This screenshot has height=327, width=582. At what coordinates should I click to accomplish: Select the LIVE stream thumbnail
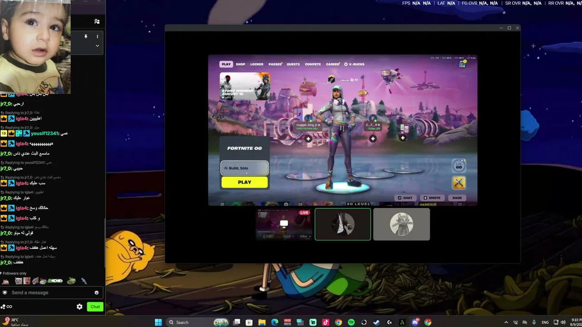point(284,224)
